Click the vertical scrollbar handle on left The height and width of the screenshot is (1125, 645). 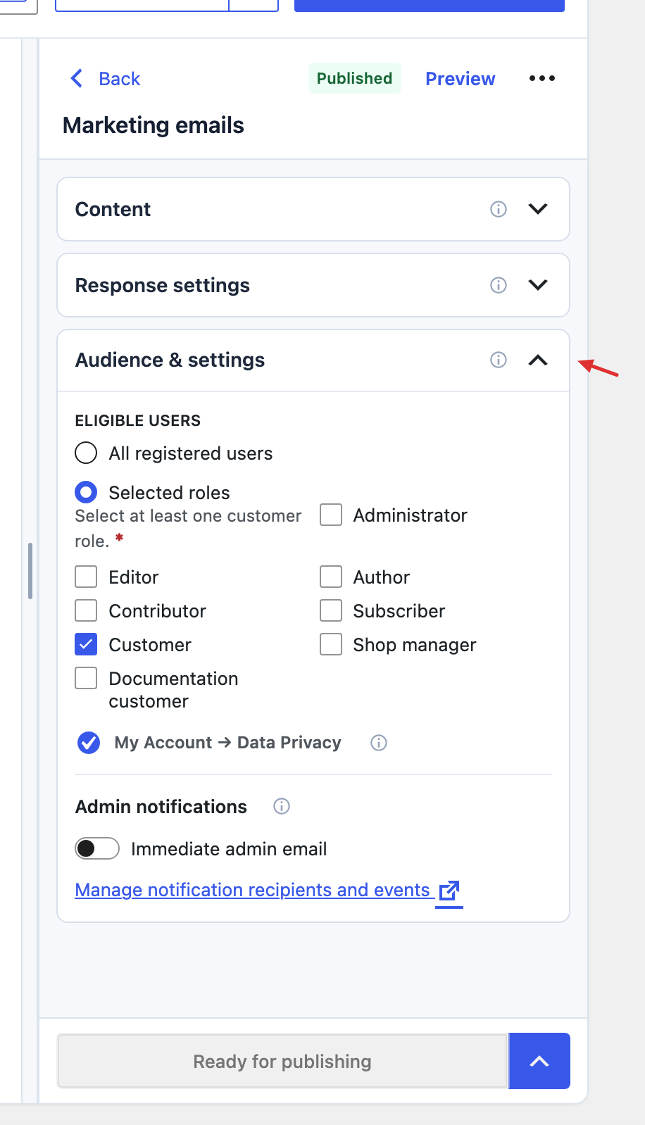(x=30, y=570)
